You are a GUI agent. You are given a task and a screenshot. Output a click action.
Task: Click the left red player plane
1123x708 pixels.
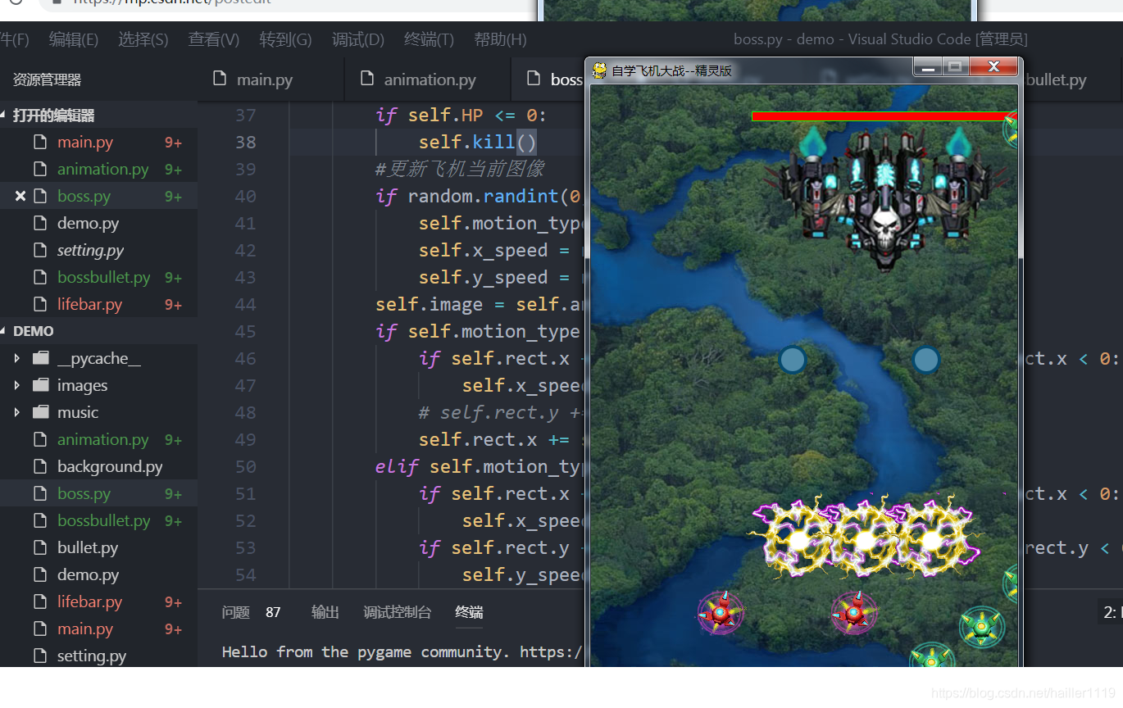point(721,611)
